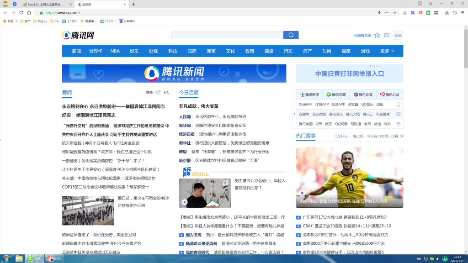Go to browser home page icon
Image resolution: width=468 pixels, height=263 pixels.
[29, 13]
